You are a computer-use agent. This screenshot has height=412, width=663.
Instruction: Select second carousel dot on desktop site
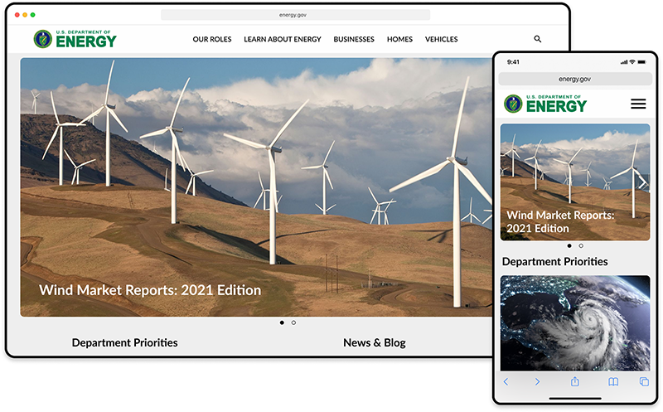click(x=293, y=322)
